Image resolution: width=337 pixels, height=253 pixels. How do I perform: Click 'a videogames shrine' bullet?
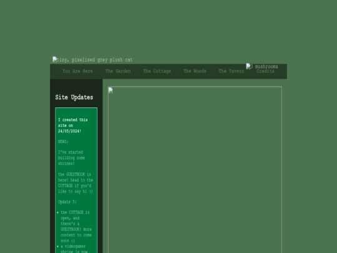pos(74,249)
